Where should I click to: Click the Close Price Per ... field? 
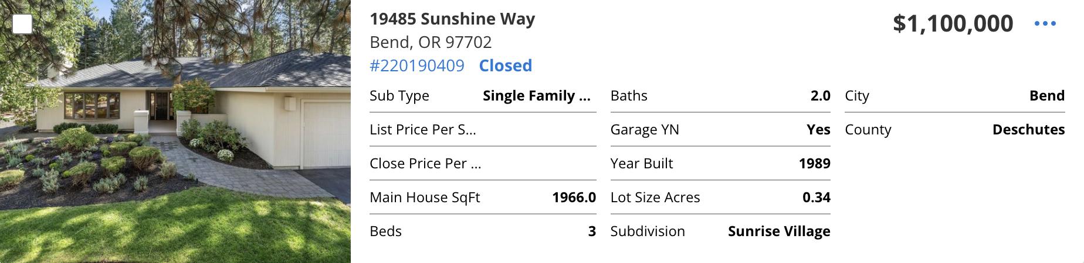[425, 164]
